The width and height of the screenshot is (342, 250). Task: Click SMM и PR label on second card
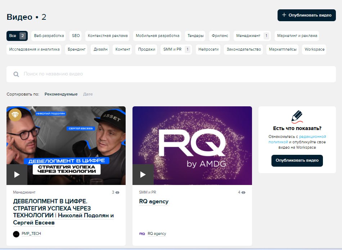(148, 192)
